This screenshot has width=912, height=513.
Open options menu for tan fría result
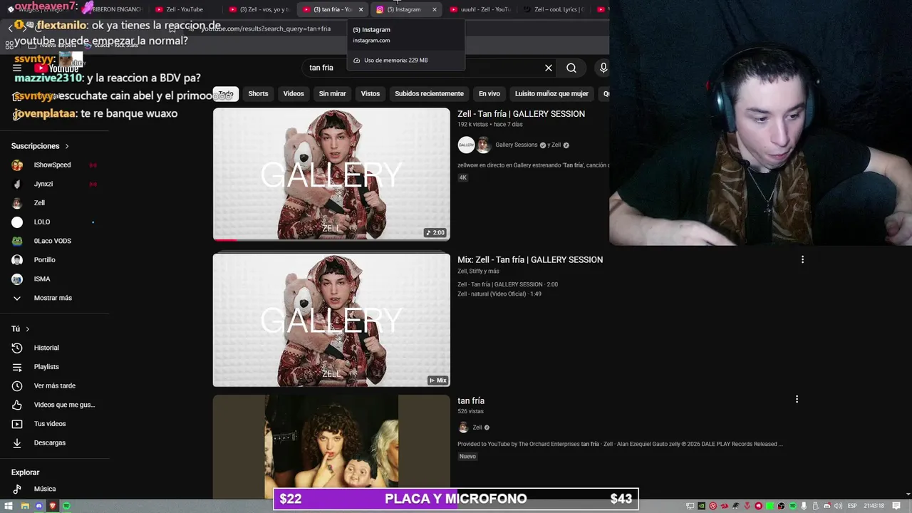click(x=797, y=400)
